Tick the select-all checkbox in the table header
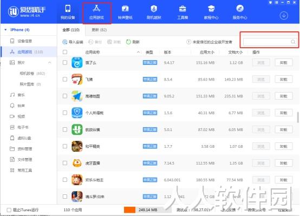 65,52
